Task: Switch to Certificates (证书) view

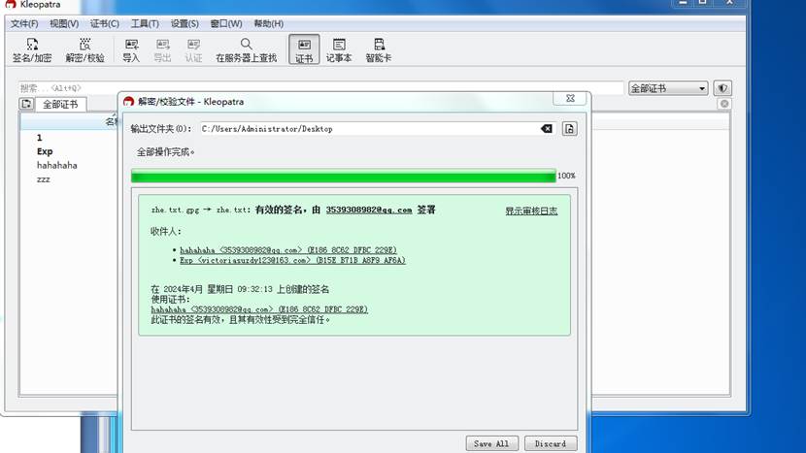Action: click(304, 49)
